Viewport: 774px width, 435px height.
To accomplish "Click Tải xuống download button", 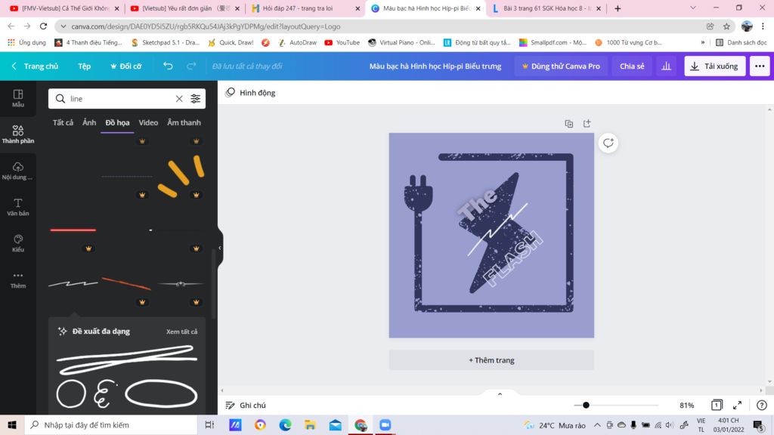I will tap(714, 66).
